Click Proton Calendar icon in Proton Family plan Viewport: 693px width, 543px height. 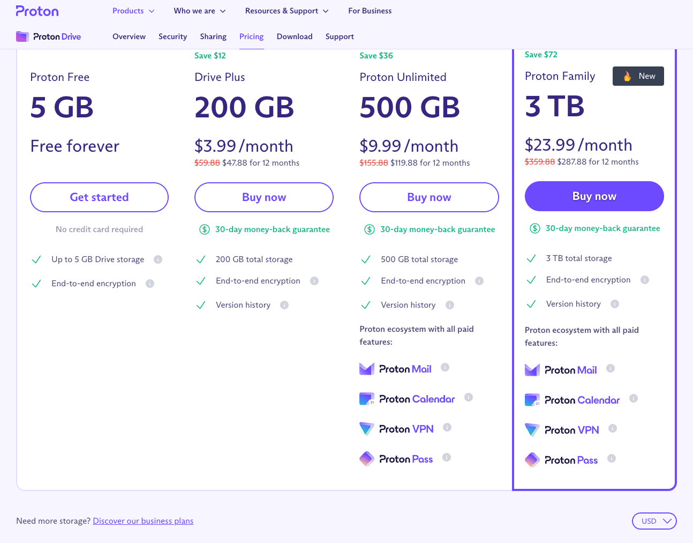(532, 400)
